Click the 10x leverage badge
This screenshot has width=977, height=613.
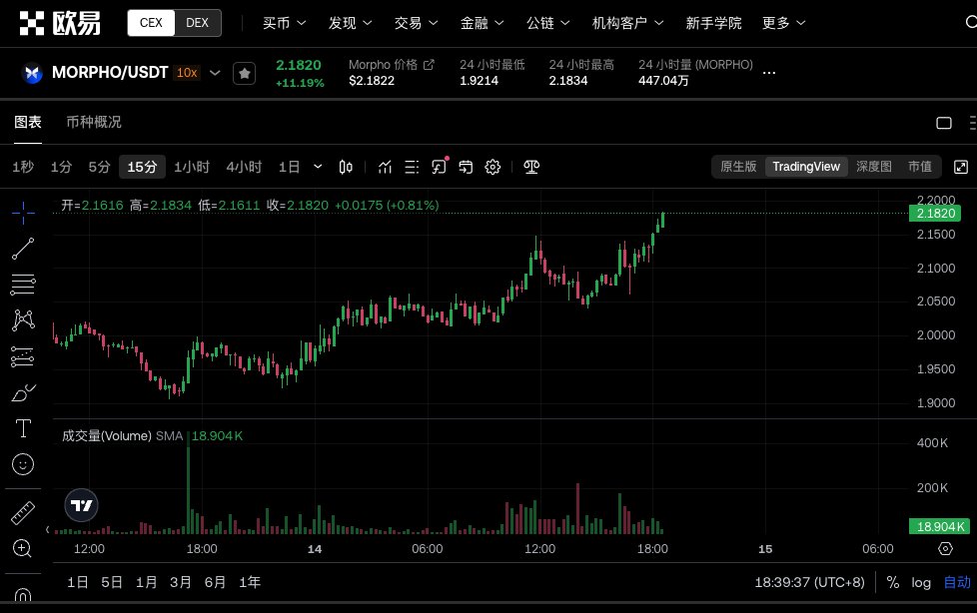pos(187,73)
